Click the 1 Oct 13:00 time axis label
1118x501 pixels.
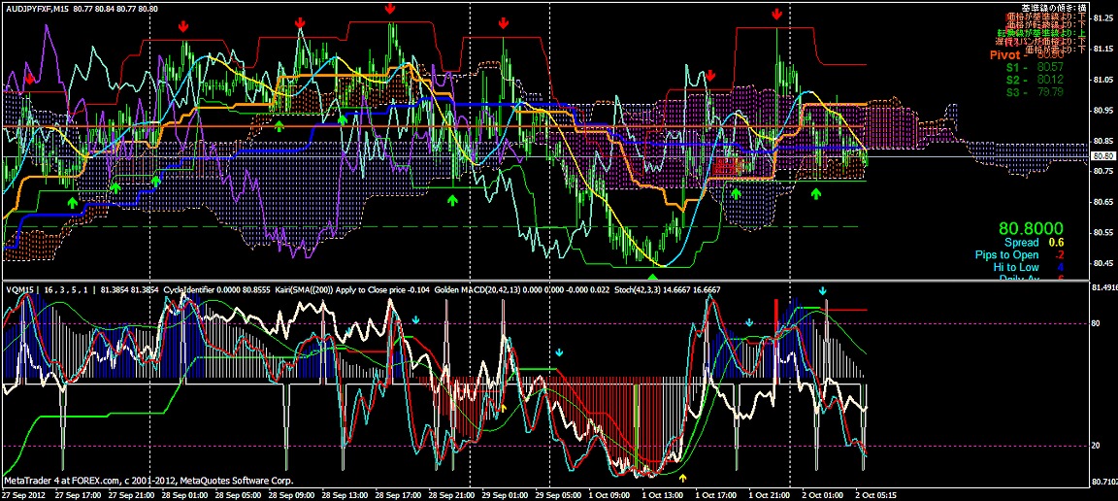pos(664,494)
